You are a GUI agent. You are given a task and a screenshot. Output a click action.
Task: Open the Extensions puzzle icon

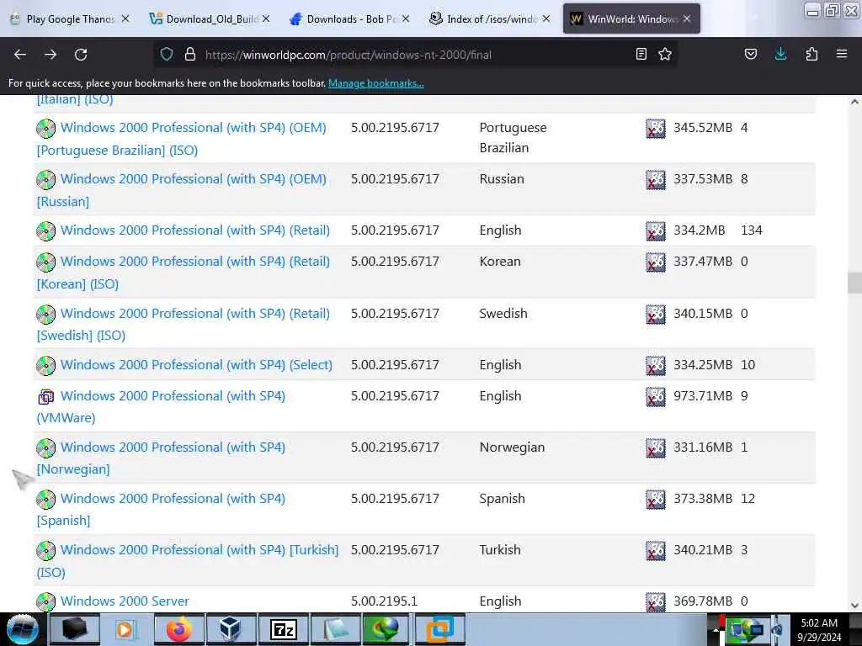click(x=811, y=55)
